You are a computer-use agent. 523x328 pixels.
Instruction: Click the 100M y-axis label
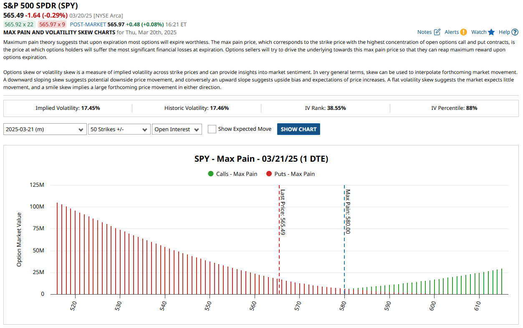click(36, 206)
